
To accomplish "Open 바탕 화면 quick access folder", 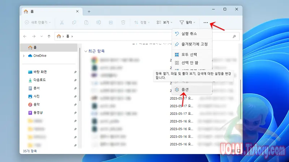I will (38, 72).
